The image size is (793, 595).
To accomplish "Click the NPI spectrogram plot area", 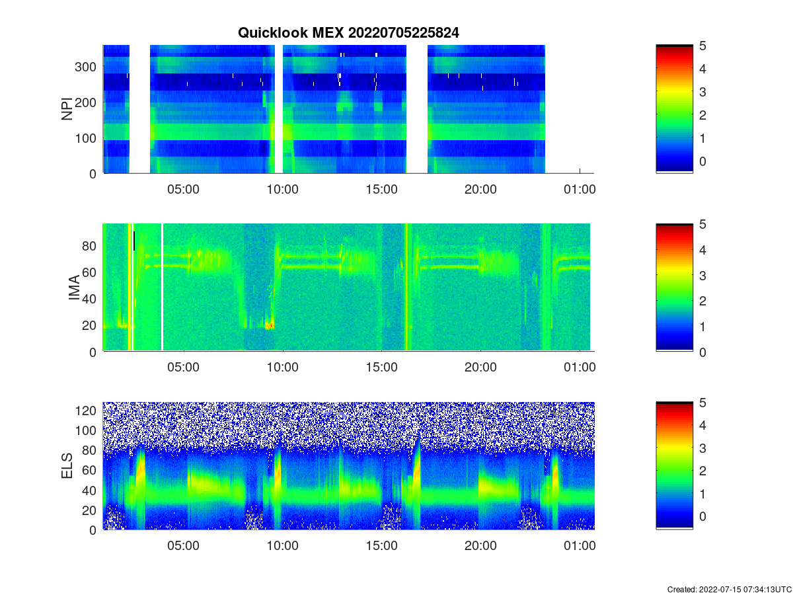I will coord(348,109).
